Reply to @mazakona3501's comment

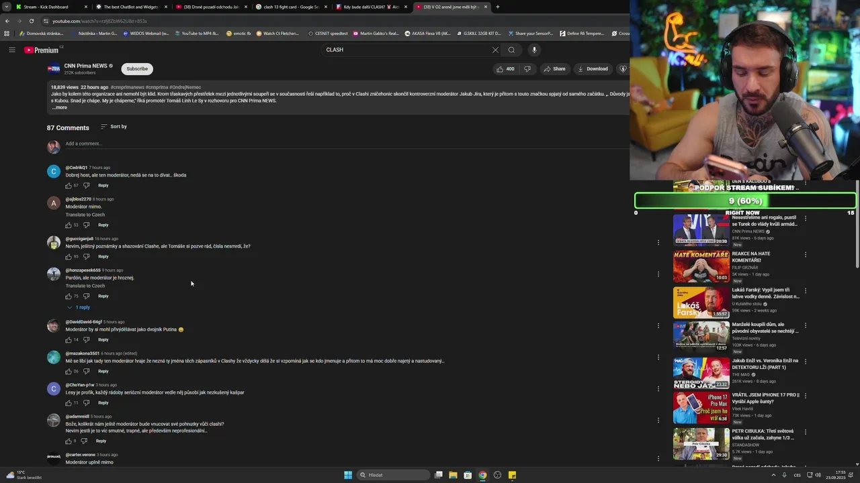pyautogui.click(x=103, y=371)
